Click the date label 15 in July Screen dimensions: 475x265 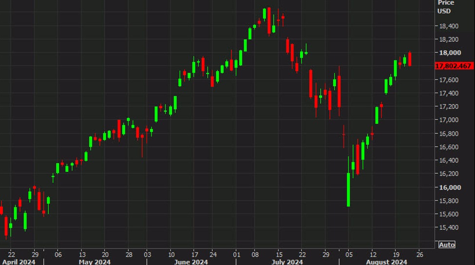point(279,254)
